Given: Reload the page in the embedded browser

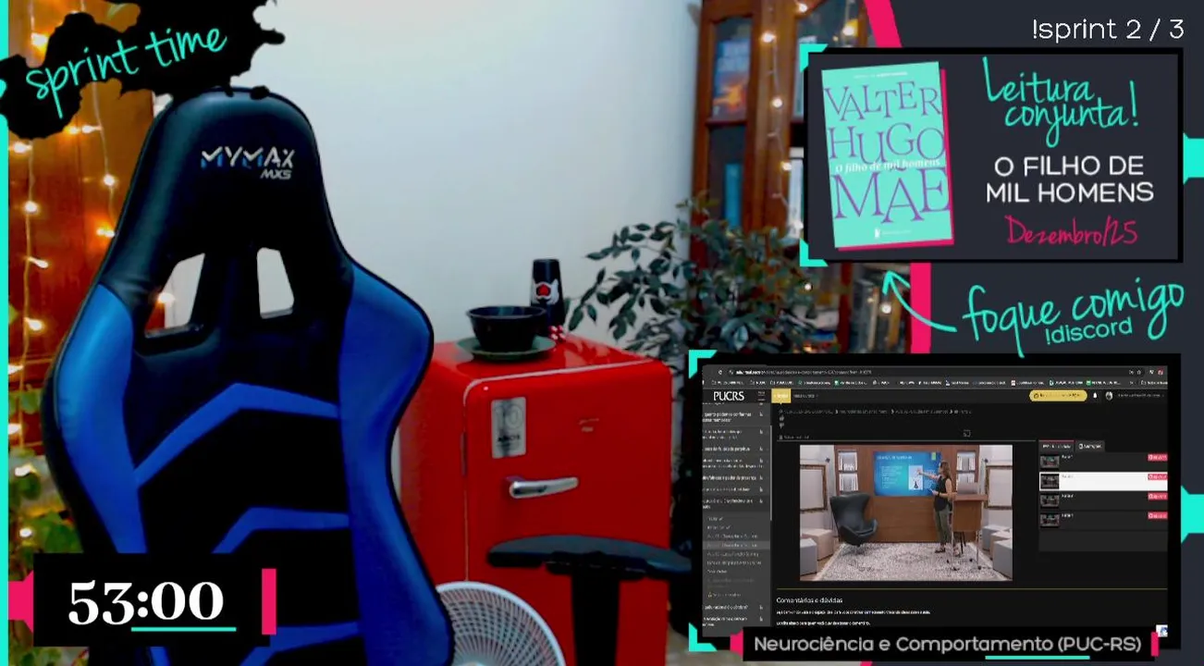Looking at the screenshot, I should pos(720,372).
